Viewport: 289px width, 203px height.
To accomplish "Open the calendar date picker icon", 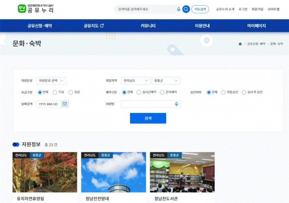I will click(65, 104).
